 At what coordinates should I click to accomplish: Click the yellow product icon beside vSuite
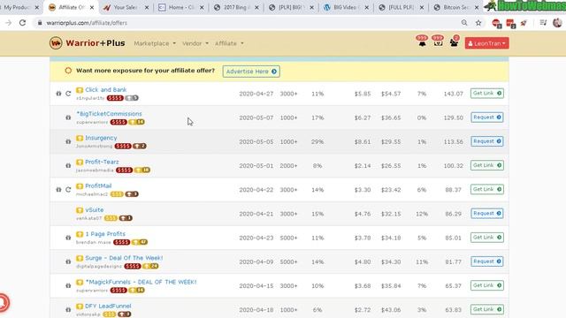(x=80, y=210)
